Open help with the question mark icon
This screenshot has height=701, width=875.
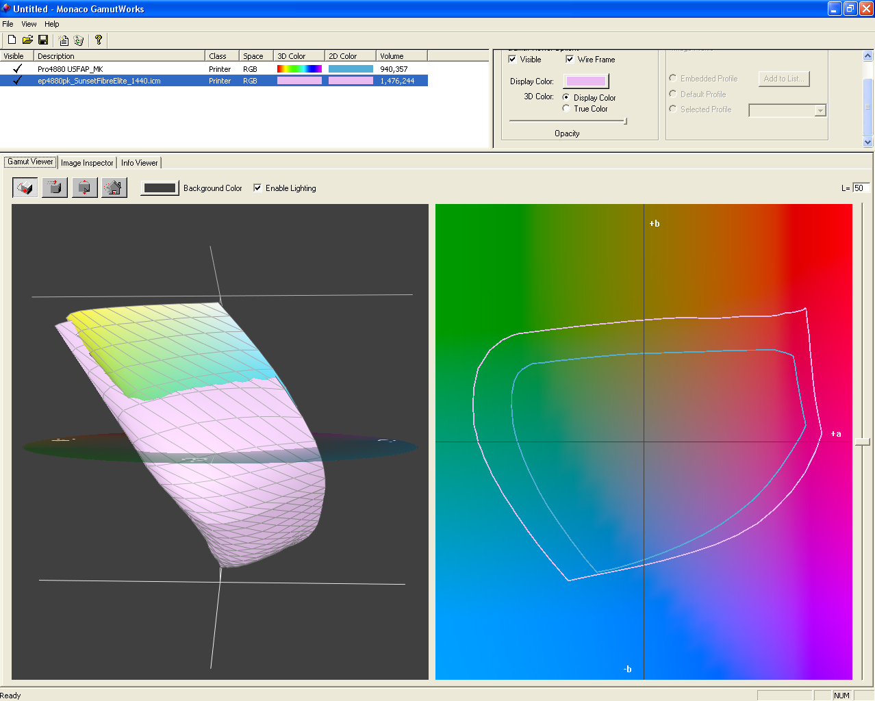[x=99, y=40]
